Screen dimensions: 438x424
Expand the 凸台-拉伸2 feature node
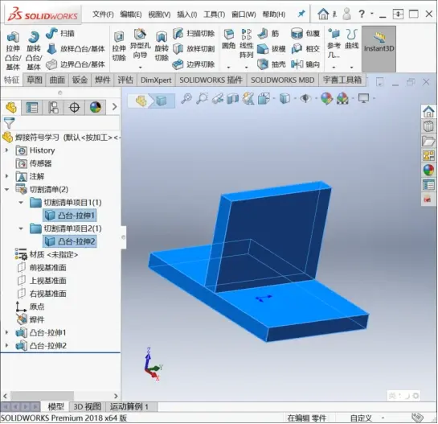point(6,345)
